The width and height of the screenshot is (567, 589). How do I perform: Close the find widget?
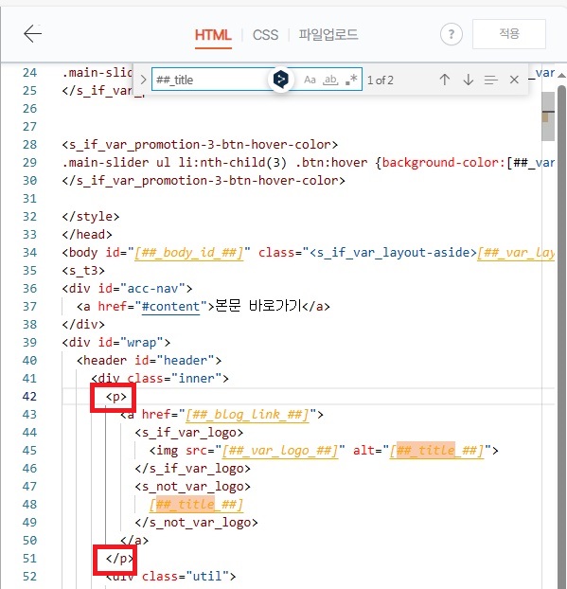click(514, 80)
